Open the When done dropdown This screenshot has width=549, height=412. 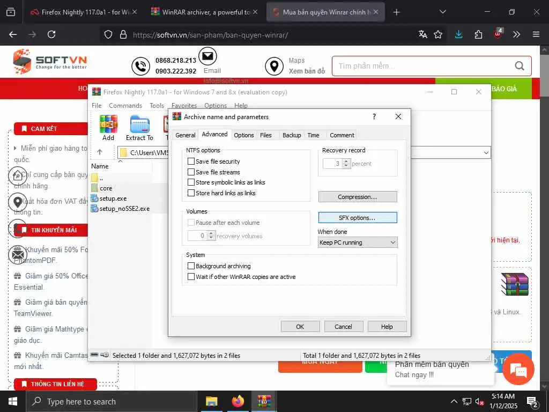click(x=358, y=242)
